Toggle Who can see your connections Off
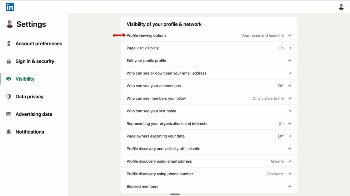 tap(281, 86)
